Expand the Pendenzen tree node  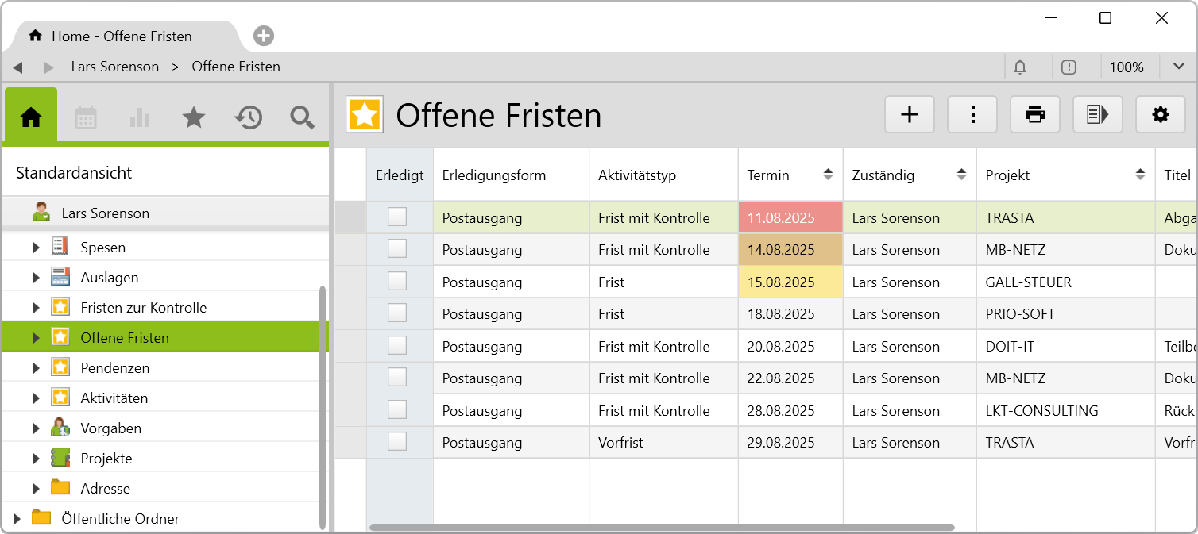[36, 368]
